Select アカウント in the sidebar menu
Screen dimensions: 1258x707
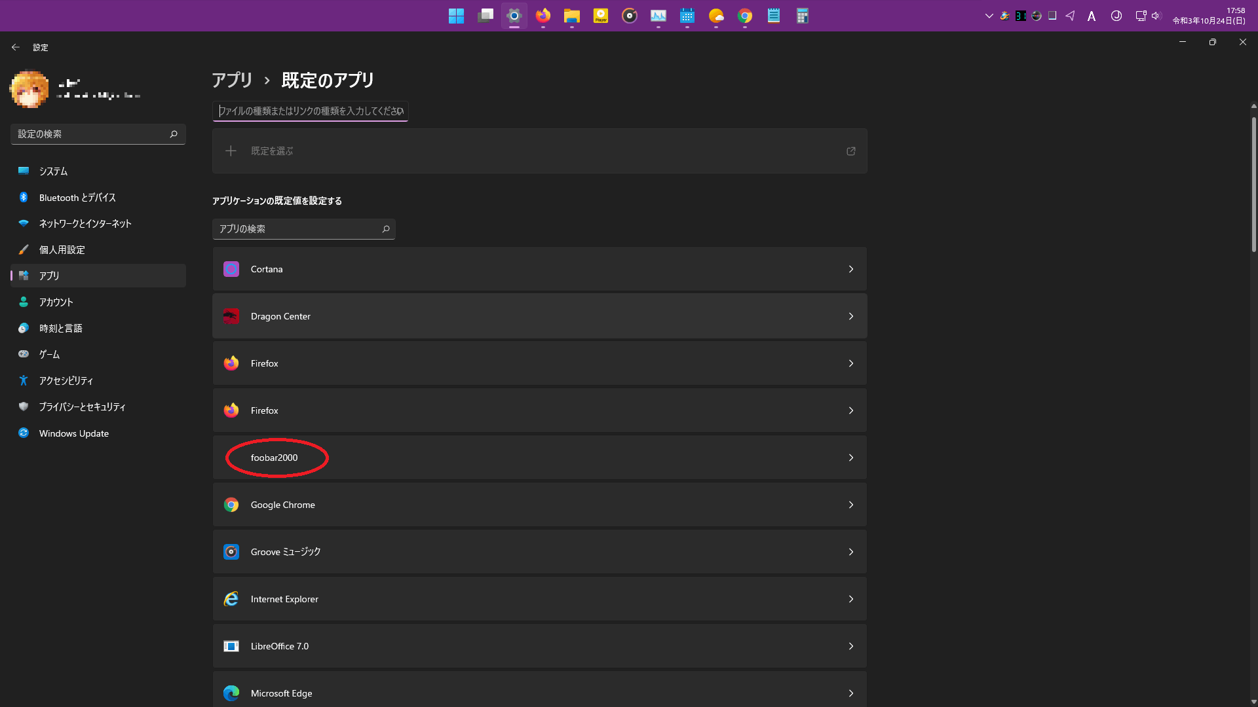[x=57, y=302]
